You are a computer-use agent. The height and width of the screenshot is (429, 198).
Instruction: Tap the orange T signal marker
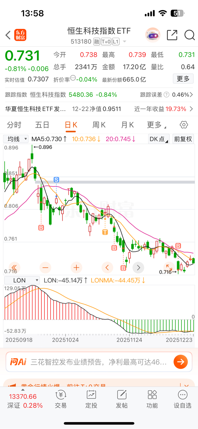(x=105, y=232)
